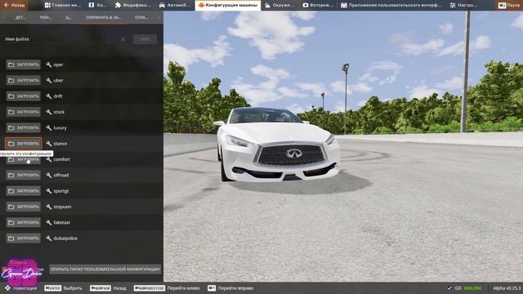Click the Перейти влево hint
The image size is (523, 294).
[x=167, y=288]
